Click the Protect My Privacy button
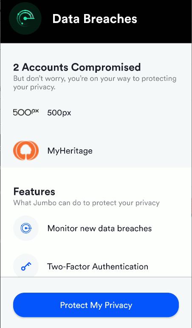192x328 pixels. 96,305
